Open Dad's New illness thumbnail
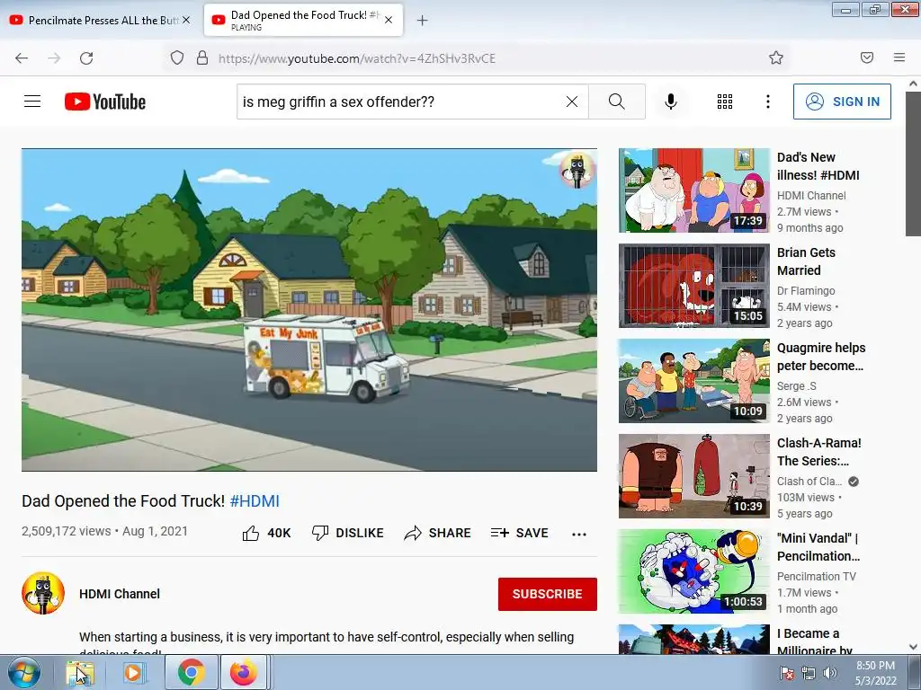The image size is (921, 690). 693,190
